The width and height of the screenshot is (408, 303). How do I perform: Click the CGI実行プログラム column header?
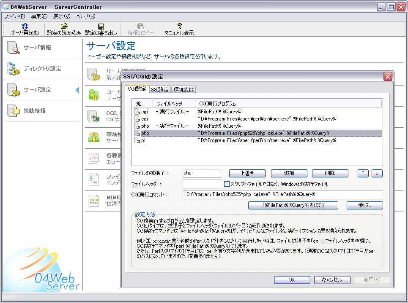288,104
